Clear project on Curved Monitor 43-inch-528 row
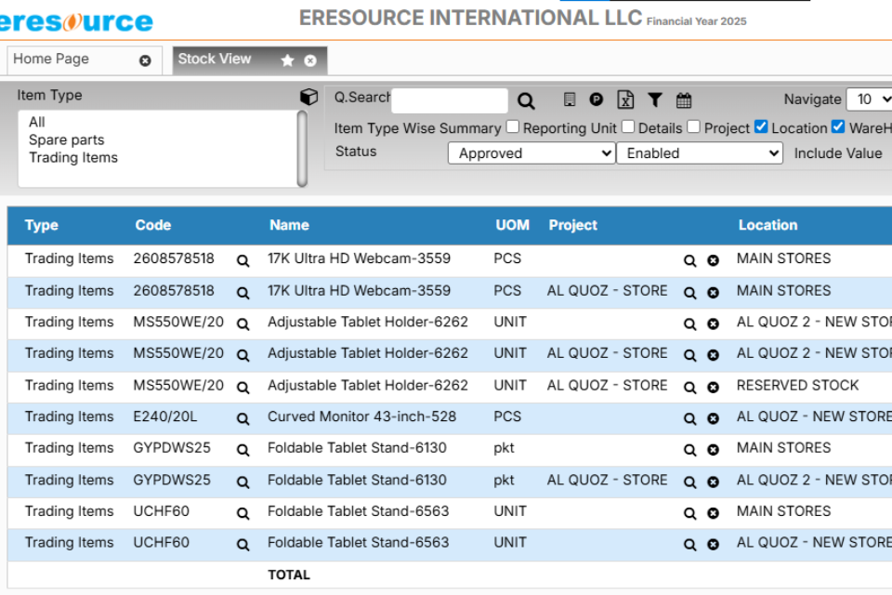Viewport: 892px width, 595px height. (x=713, y=418)
